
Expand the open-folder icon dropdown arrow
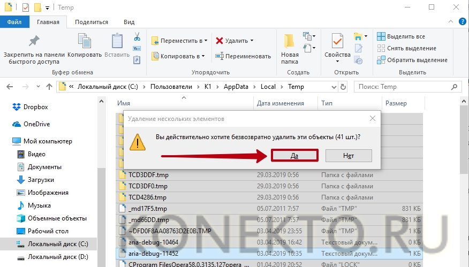[x=366, y=36]
